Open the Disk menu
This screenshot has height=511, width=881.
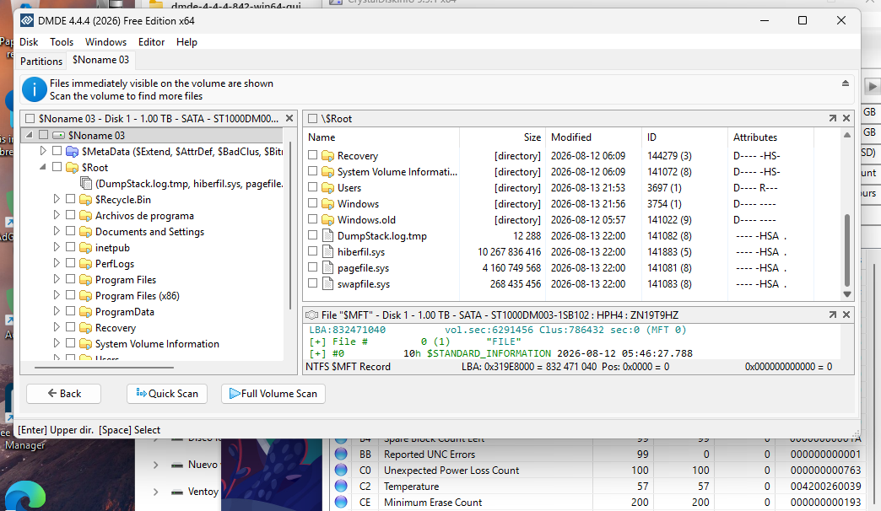point(29,42)
